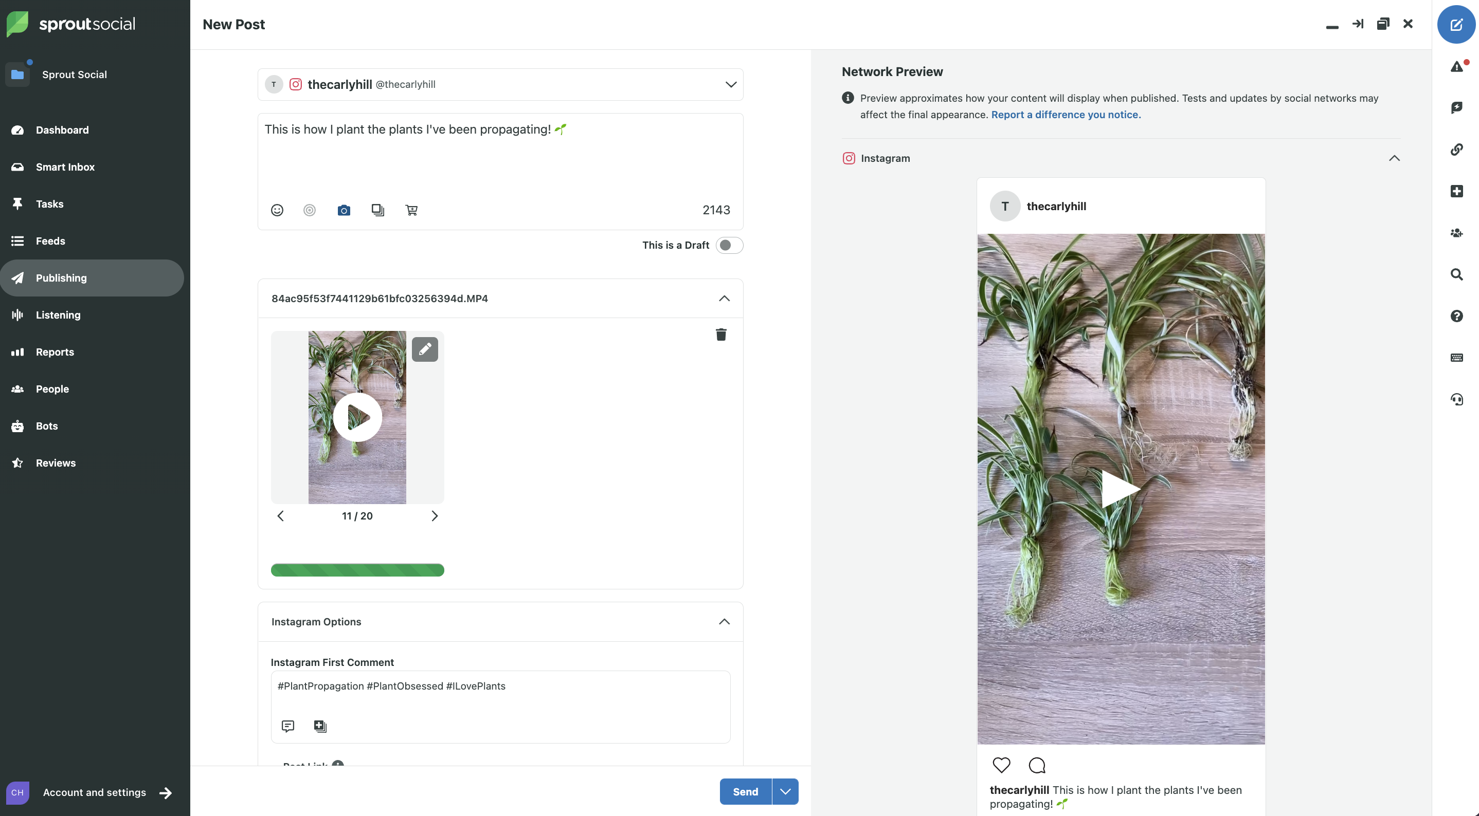Collapse the Instagram Options section
Viewport: 1479px width, 816px height.
coord(724,621)
